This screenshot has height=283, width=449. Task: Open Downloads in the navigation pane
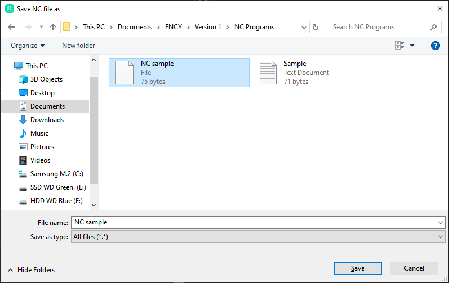tap(47, 120)
